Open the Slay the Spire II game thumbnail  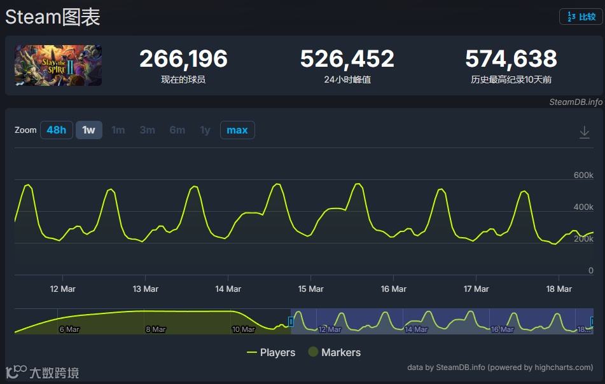click(59, 65)
